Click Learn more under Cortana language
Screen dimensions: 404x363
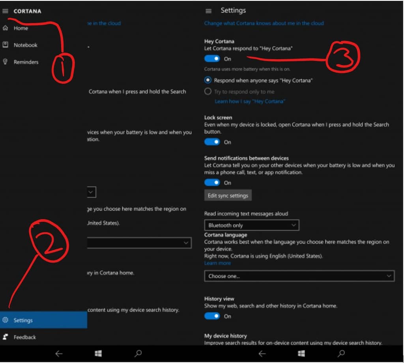point(217,263)
